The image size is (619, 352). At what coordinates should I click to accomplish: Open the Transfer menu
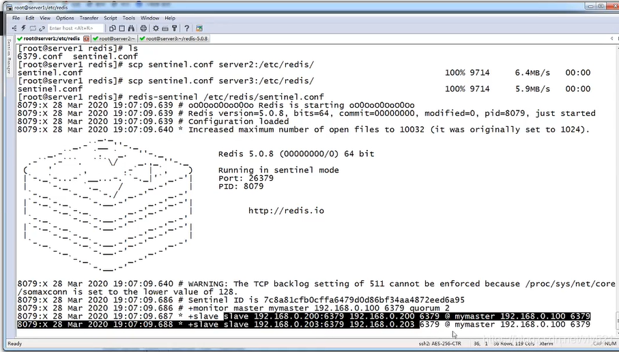tap(89, 18)
